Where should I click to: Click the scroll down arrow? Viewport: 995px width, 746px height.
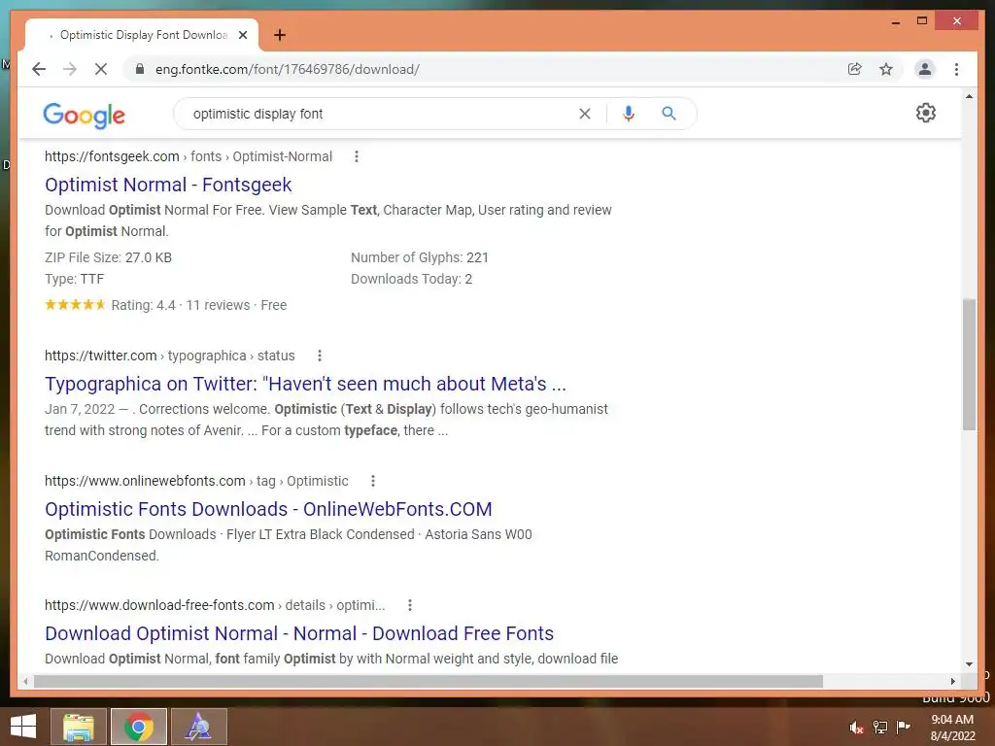pyautogui.click(x=969, y=664)
